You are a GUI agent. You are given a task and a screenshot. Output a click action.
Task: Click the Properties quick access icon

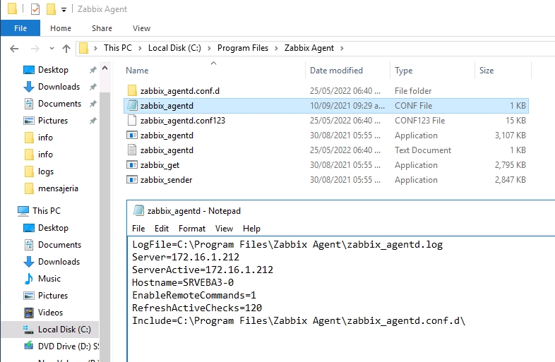coord(35,9)
